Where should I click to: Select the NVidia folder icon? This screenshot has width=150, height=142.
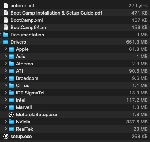[11, 122]
